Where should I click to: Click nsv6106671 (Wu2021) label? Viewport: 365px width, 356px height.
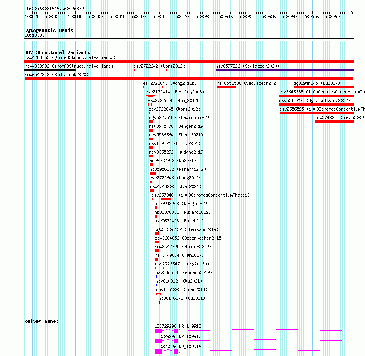182,298
